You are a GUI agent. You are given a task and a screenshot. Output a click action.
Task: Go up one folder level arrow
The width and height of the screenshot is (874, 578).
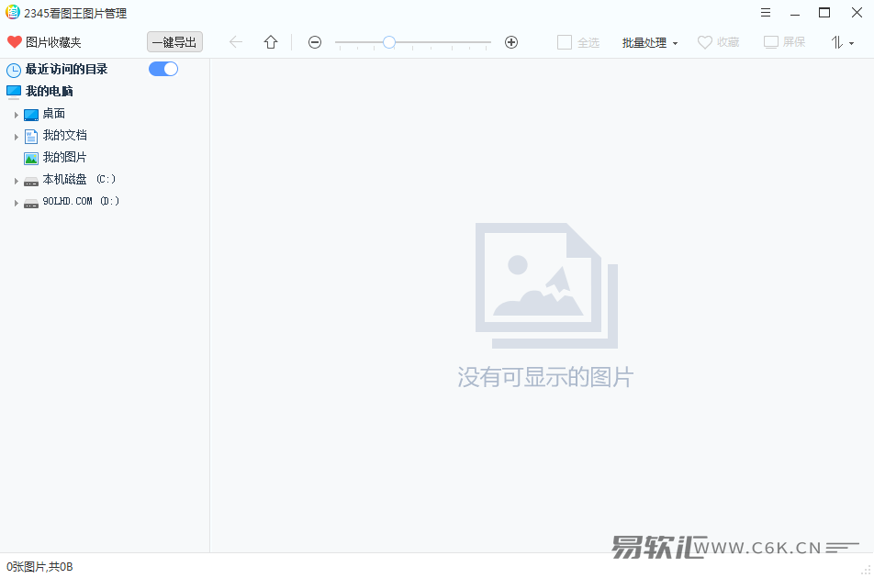pos(271,42)
